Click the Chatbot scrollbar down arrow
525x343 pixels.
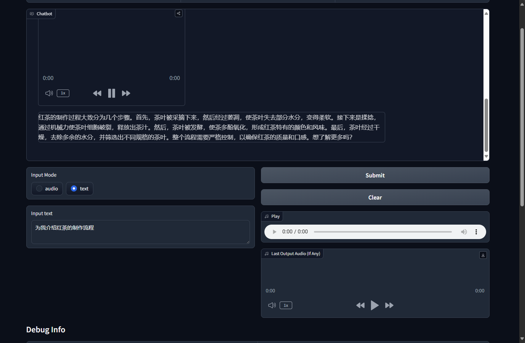[486, 156]
